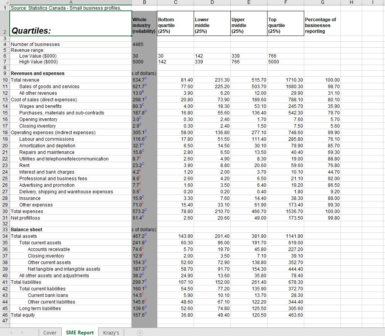Select row 46 header
Image resolution: width=385 pixels, height=336 pixels.
tap(4, 315)
